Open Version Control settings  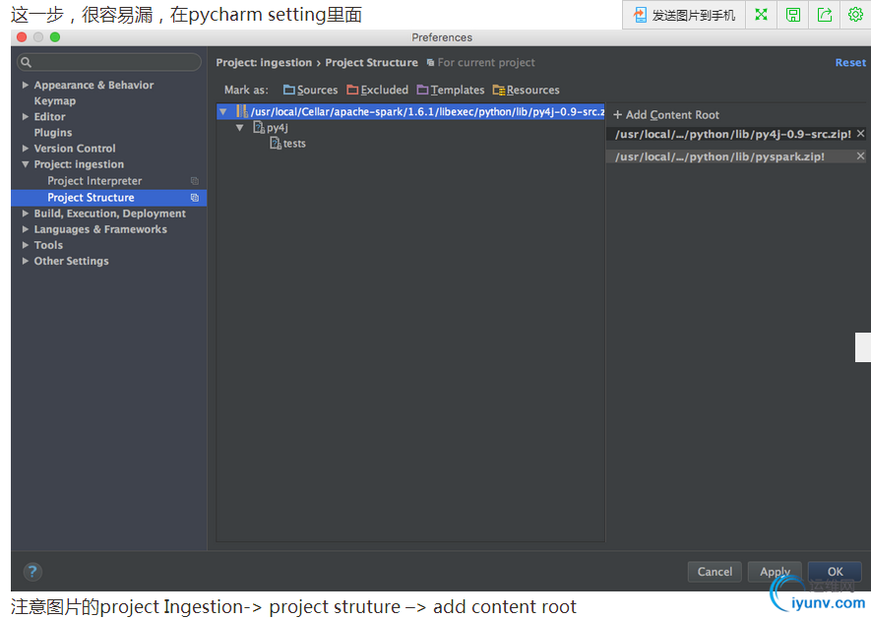click(75, 149)
